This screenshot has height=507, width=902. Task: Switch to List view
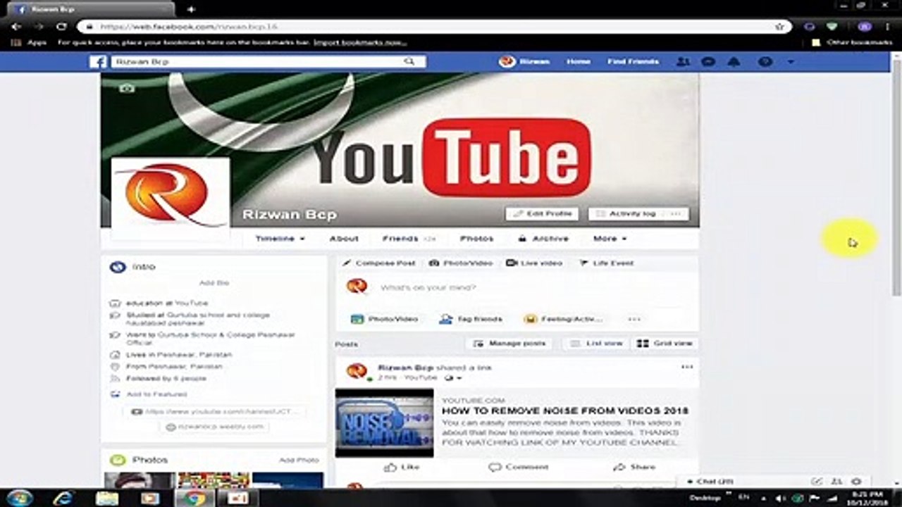tap(596, 344)
